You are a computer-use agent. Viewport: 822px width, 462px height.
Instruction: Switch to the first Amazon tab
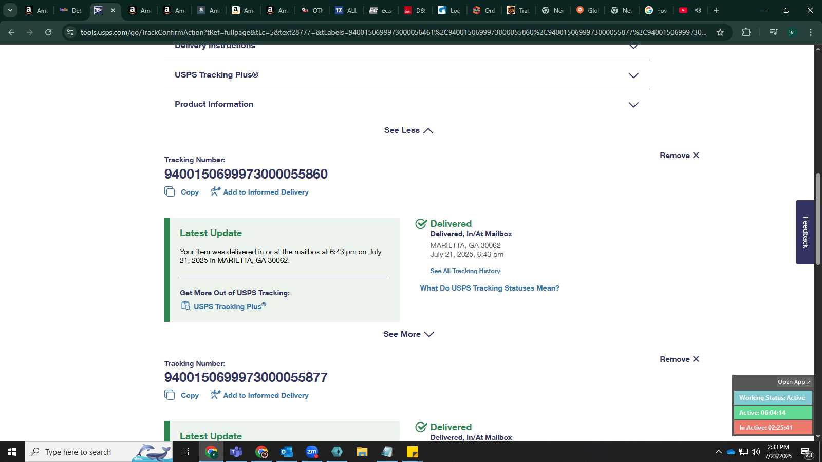point(36,10)
